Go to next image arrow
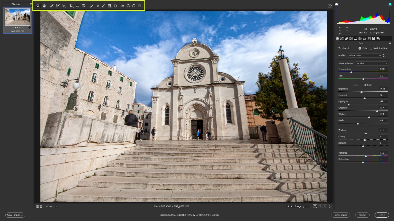 pos(292,206)
